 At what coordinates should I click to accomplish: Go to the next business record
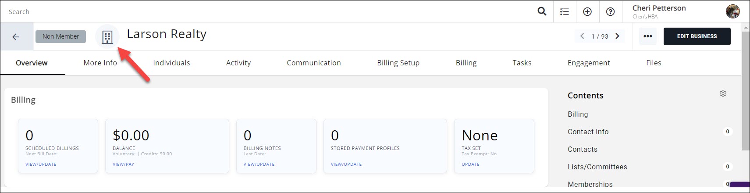618,36
